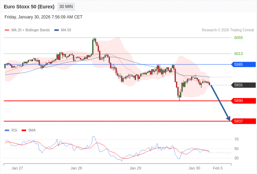The height and width of the screenshot is (174, 257).
Task: Click the RSI 70 level label
Action: click(x=236, y=140)
